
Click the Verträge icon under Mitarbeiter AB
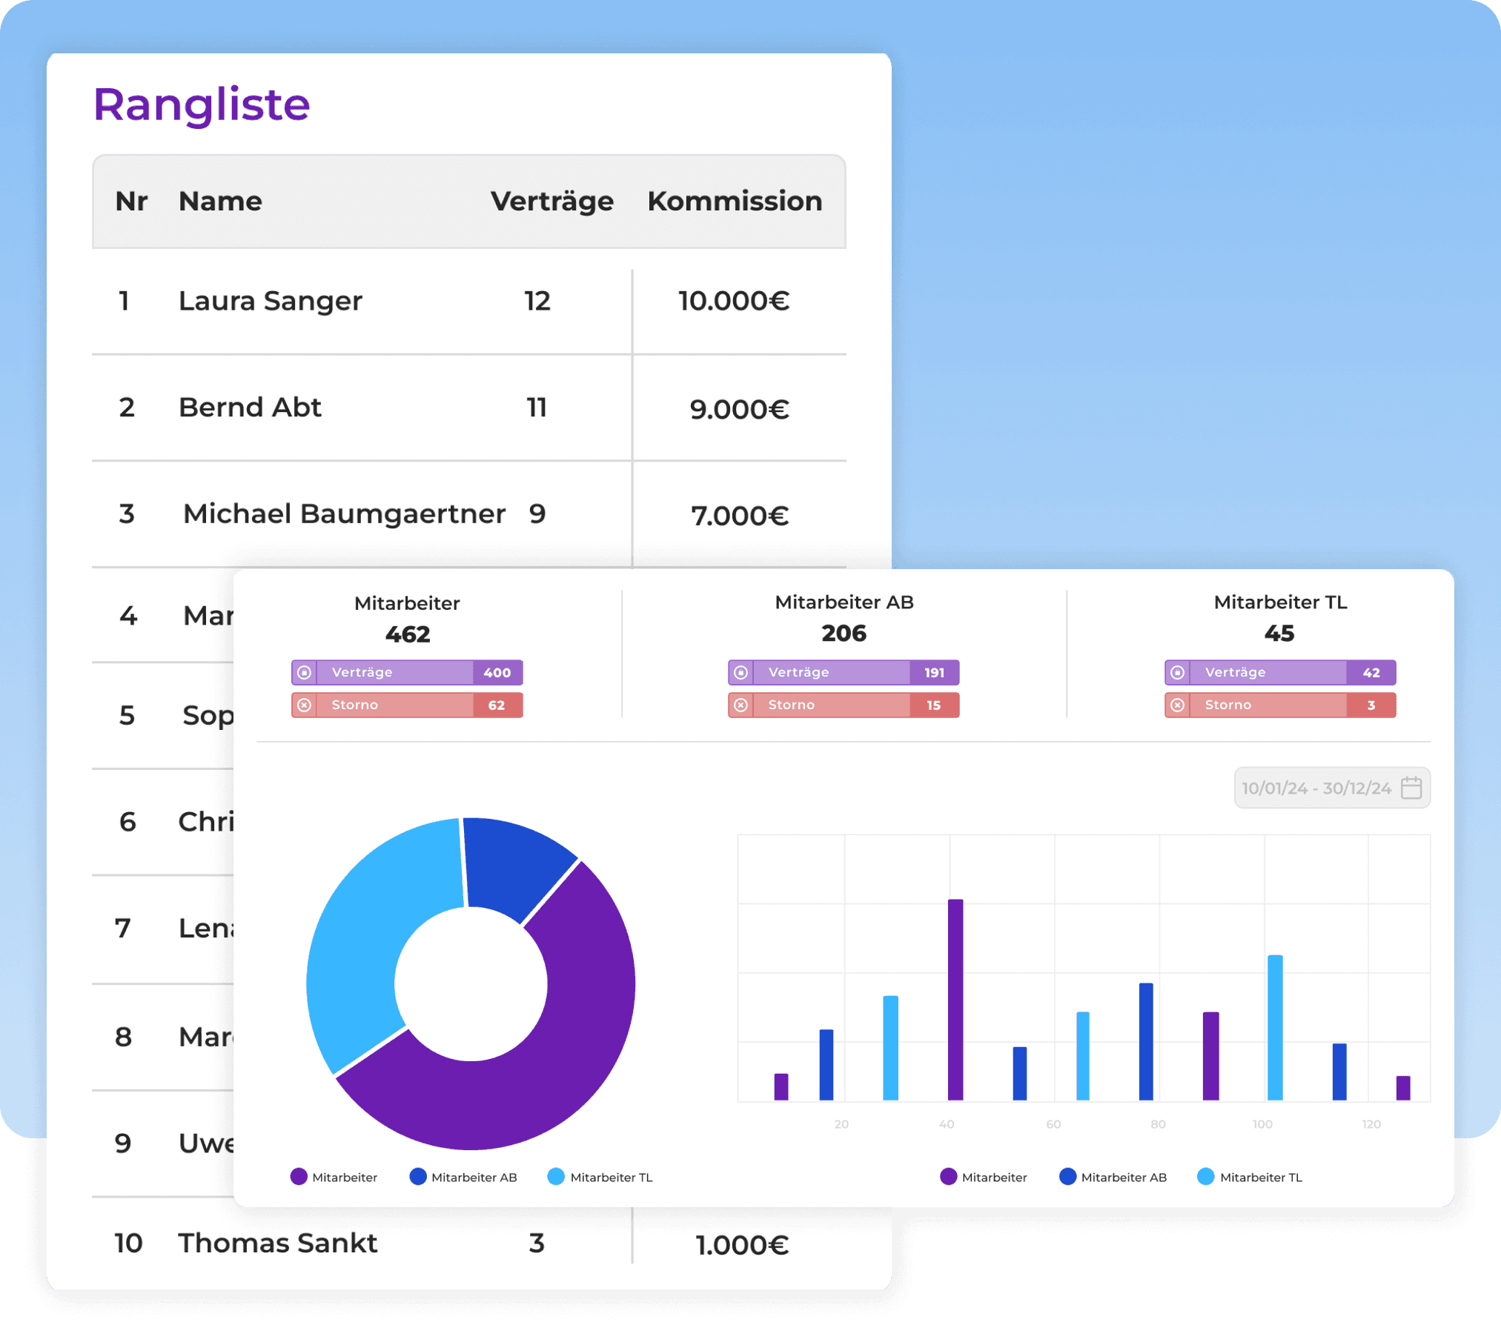[740, 672]
